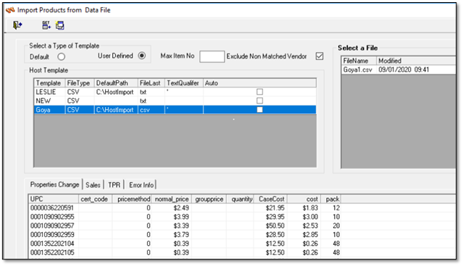The width and height of the screenshot is (463, 266).
Task: Click the 09/01/2020 09:41 modified date
Action: (404, 70)
